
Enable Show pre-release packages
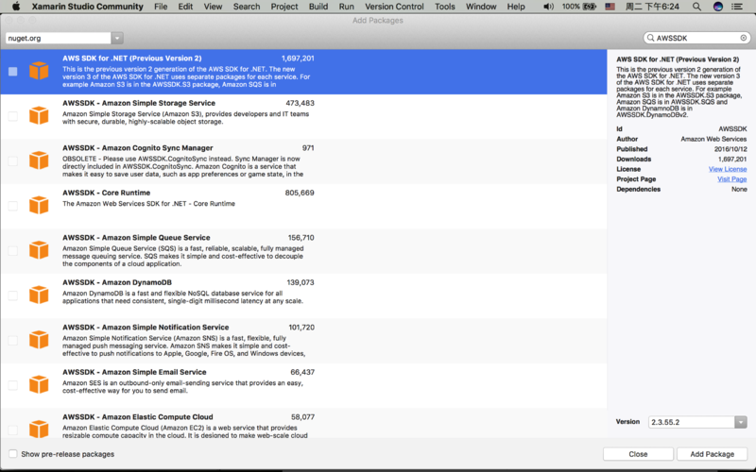(13, 454)
